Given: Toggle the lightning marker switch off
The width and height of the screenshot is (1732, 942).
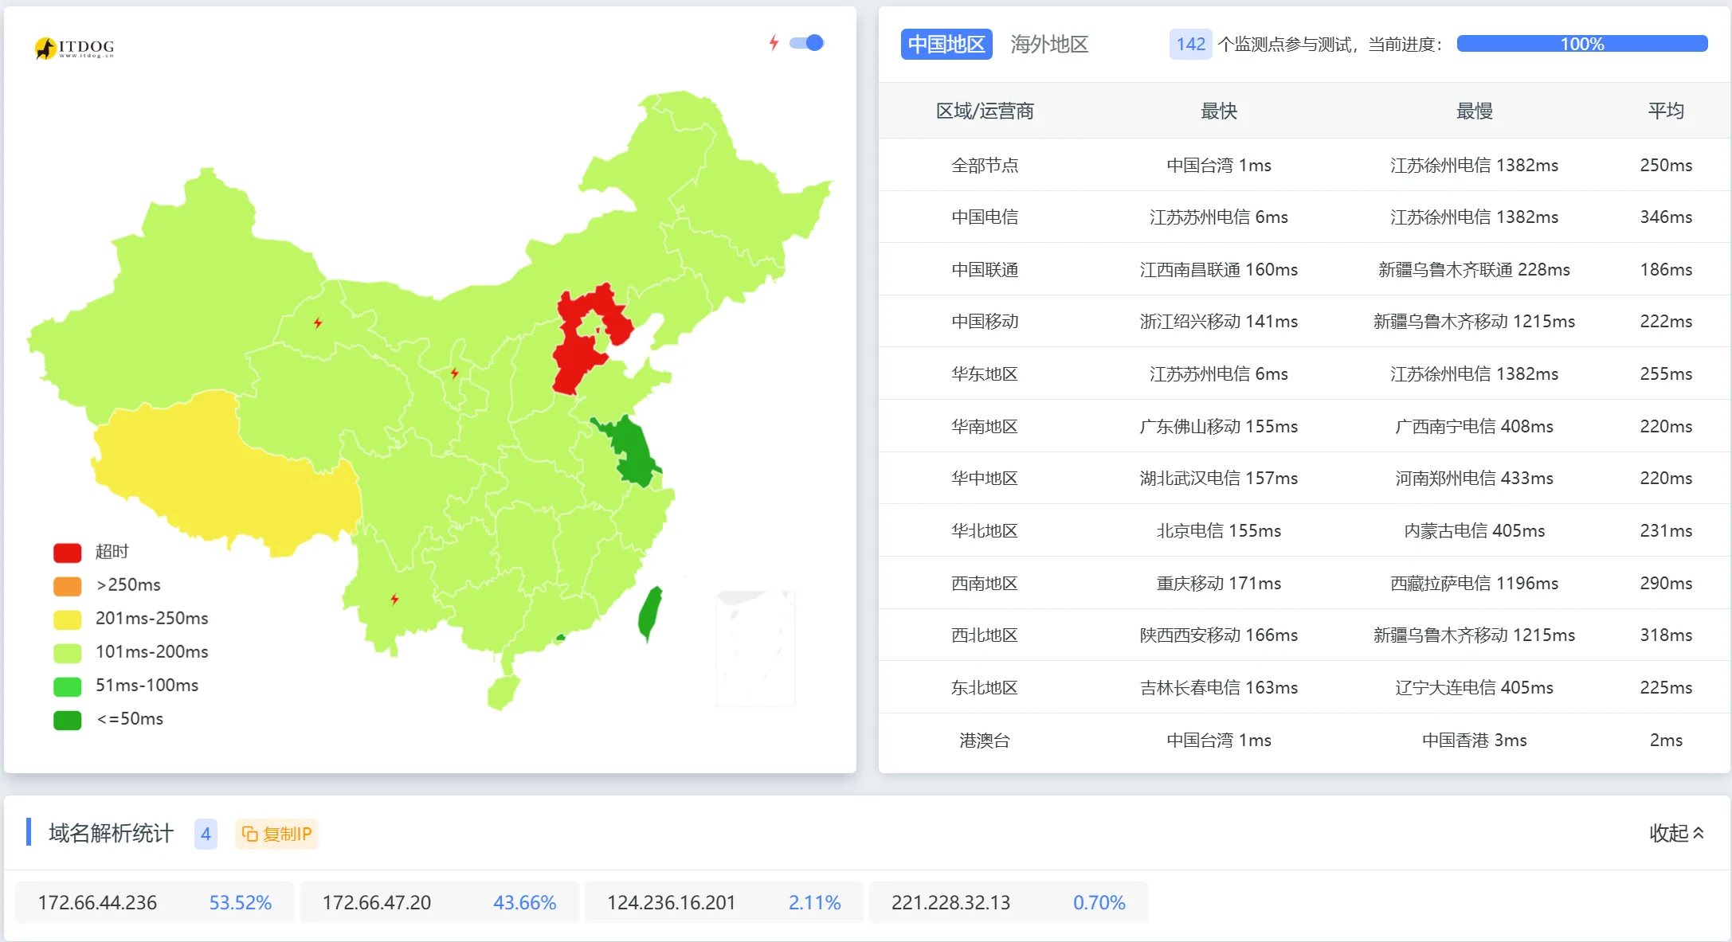Looking at the screenshot, I should coord(806,43).
